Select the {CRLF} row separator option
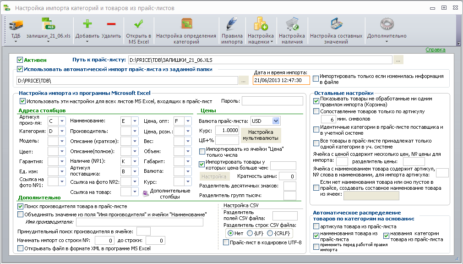The width and height of the screenshot is (463, 264). click(270, 233)
